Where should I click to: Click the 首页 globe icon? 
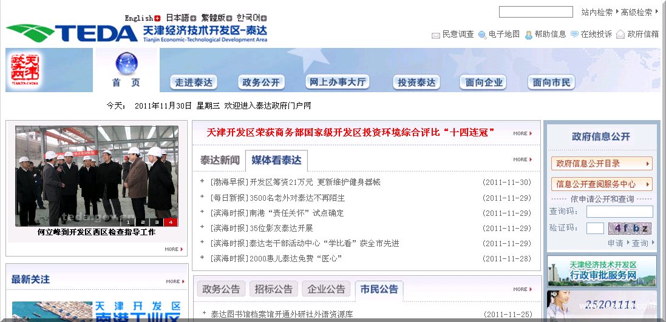[126, 64]
